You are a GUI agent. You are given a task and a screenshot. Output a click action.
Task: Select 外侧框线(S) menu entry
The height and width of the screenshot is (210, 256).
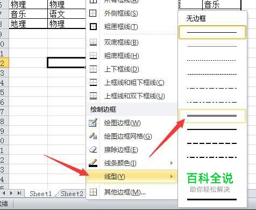click(x=131, y=13)
